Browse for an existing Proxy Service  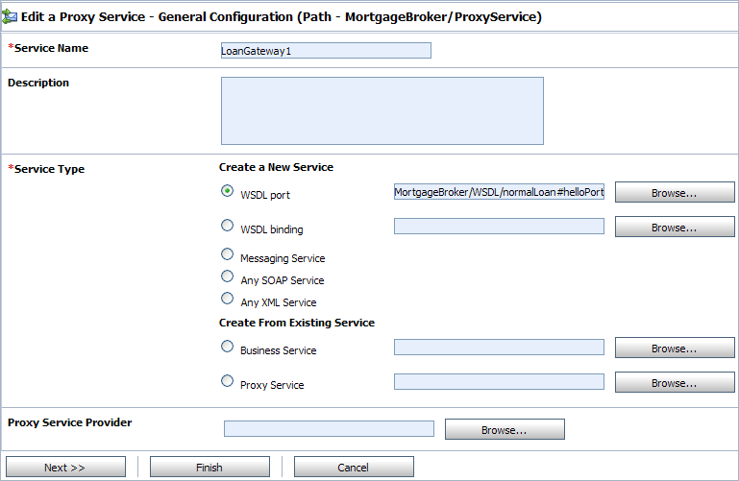pyautogui.click(x=675, y=383)
